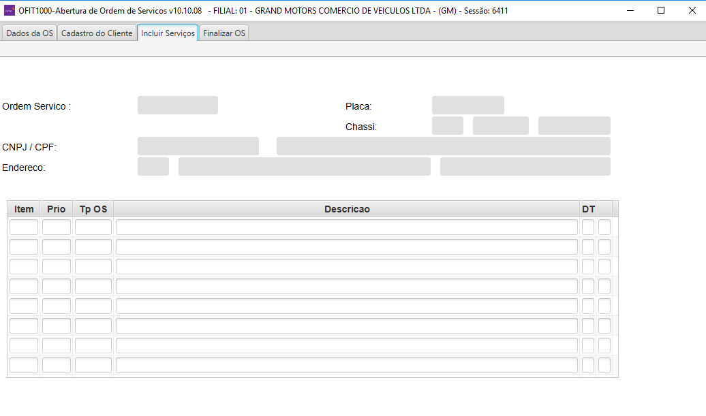Click the Prio column header
This screenshot has width=706, height=416.
point(57,209)
